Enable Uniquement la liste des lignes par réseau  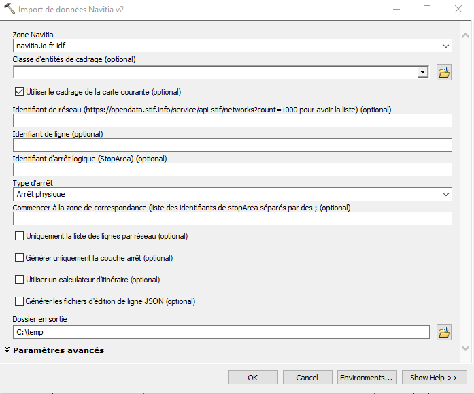point(19,236)
